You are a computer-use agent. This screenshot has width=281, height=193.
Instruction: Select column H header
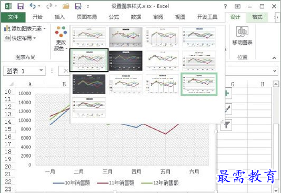263,84
